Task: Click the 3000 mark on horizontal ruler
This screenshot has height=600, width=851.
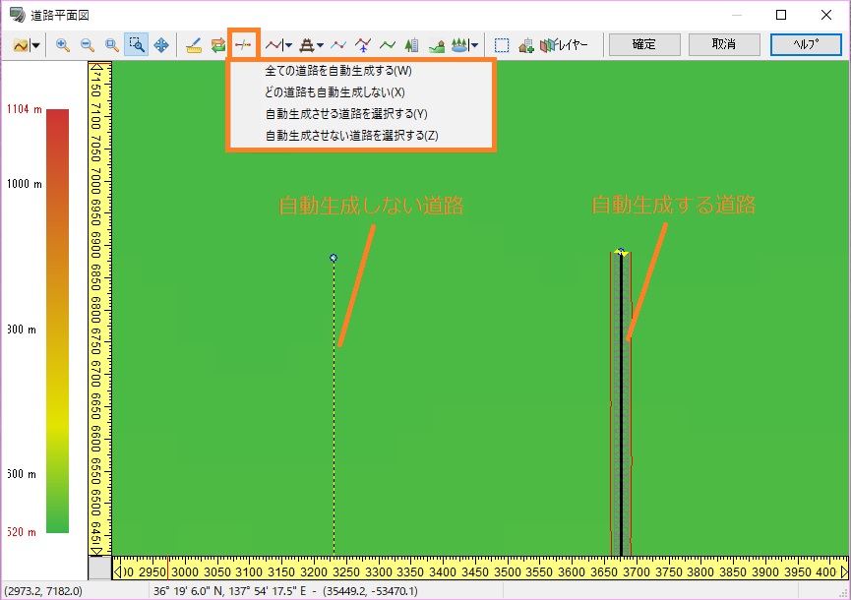Action: [x=185, y=571]
